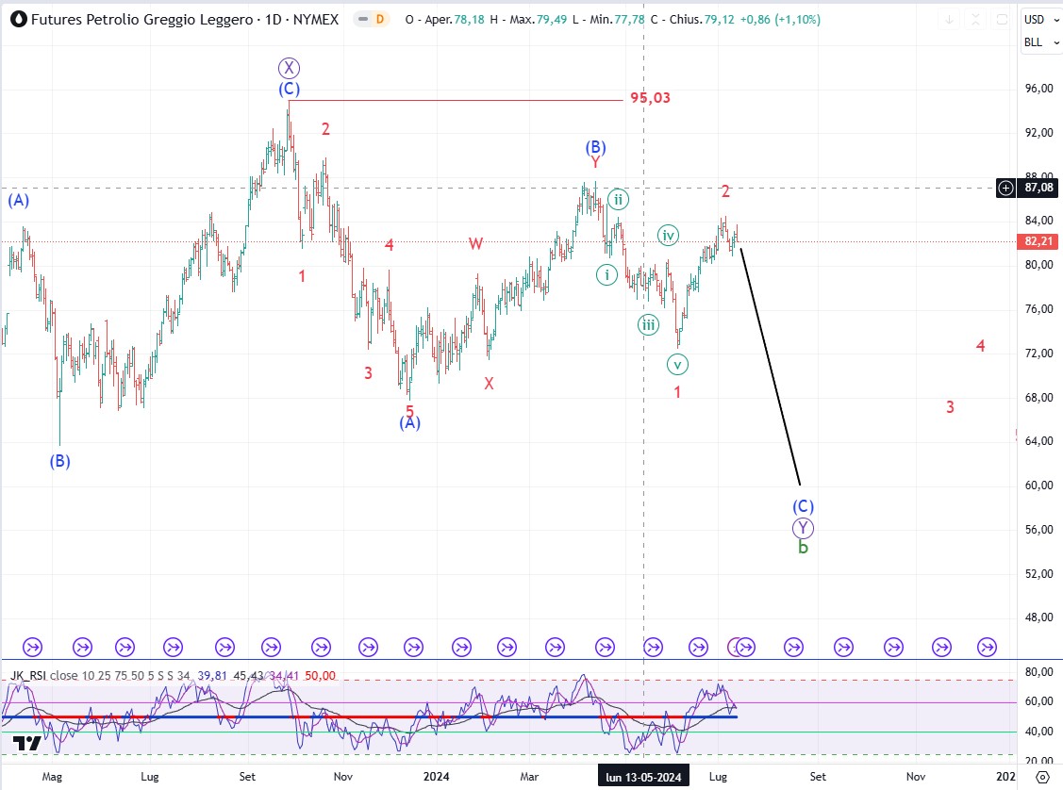Click the Mar label on time axis
This screenshot has height=790, width=1063.
pyautogui.click(x=529, y=777)
